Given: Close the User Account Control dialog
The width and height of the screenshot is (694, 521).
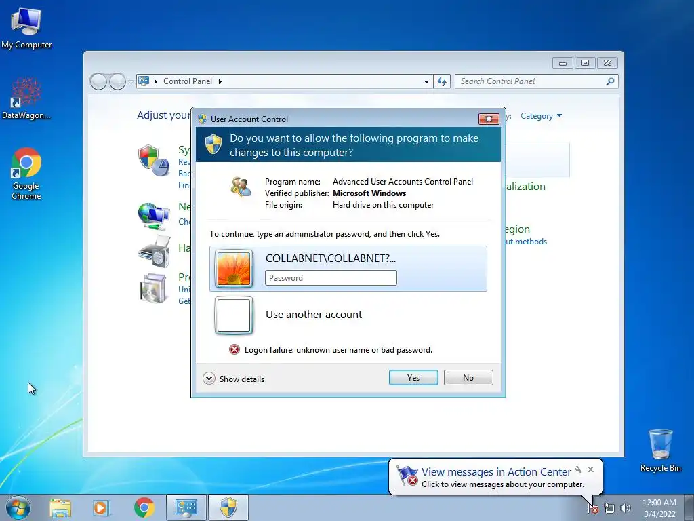Looking at the screenshot, I should [x=489, y=119].
